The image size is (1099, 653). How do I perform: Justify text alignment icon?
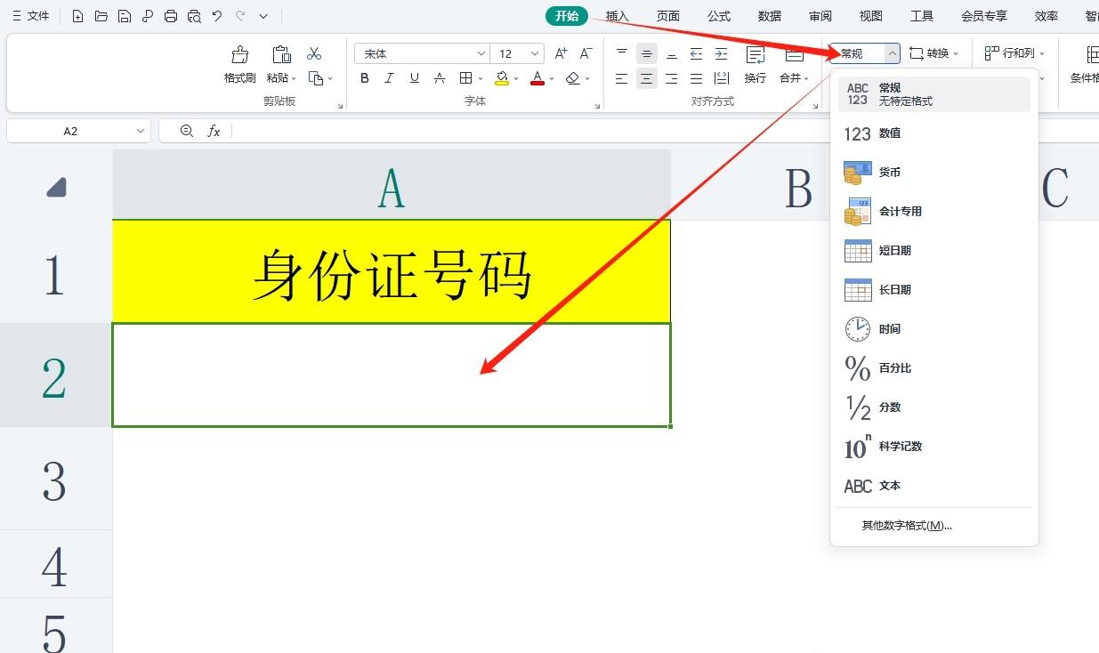697,78
